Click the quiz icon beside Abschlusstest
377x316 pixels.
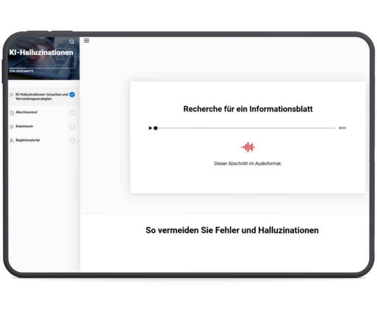coord(12,113)
